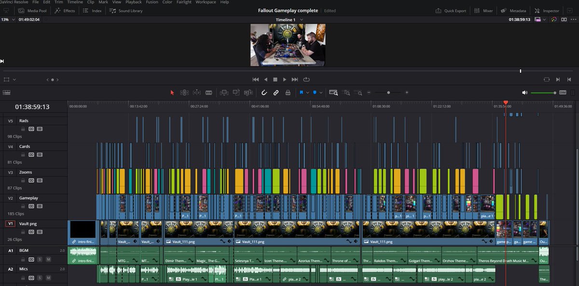This screenshot has height=286, width=579.
Task: Select the Blade Edit Mode tool
Action: tap(209, 92)
